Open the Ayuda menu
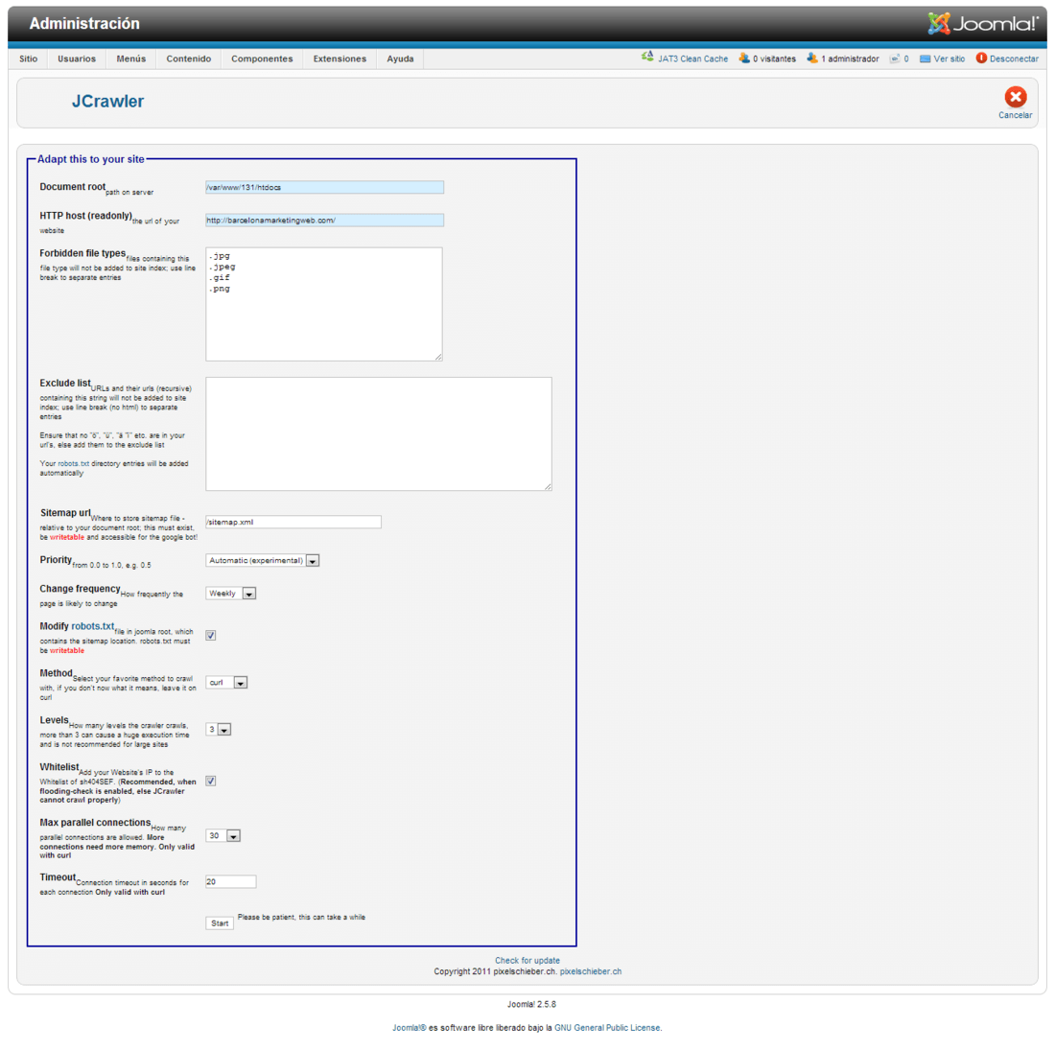 400,58
